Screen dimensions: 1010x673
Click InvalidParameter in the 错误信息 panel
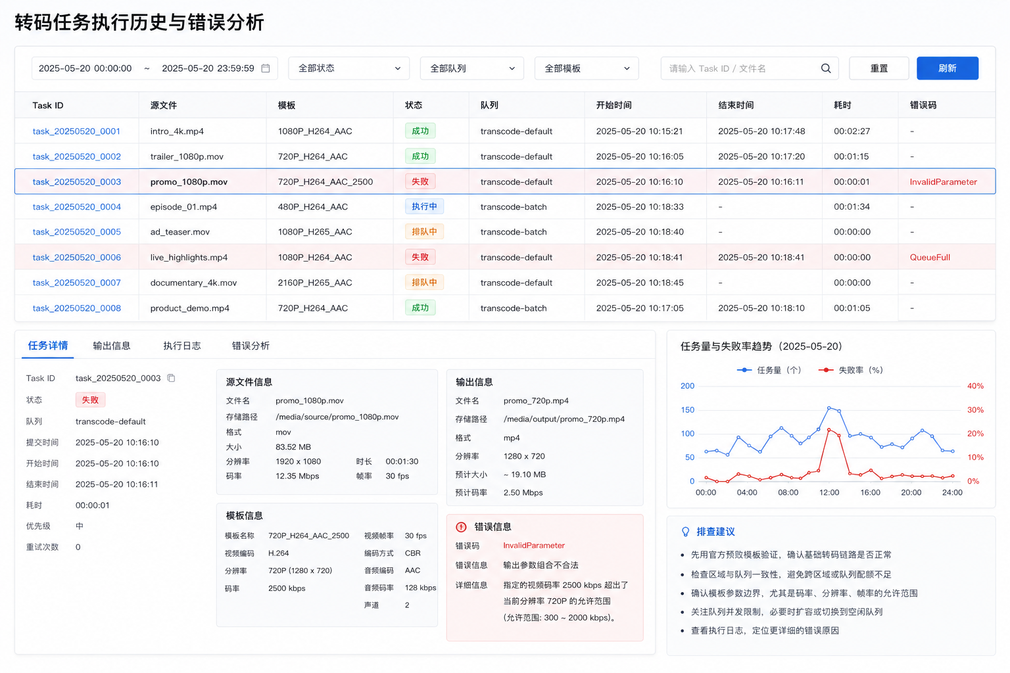[x=534, y=545]
